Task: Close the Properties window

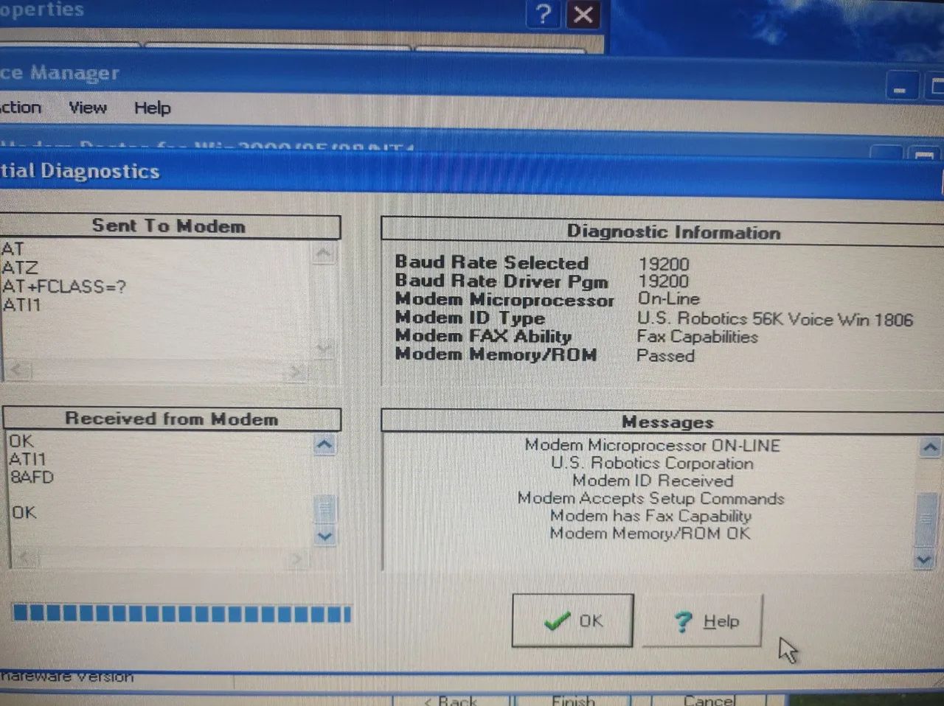Action: 583,14
